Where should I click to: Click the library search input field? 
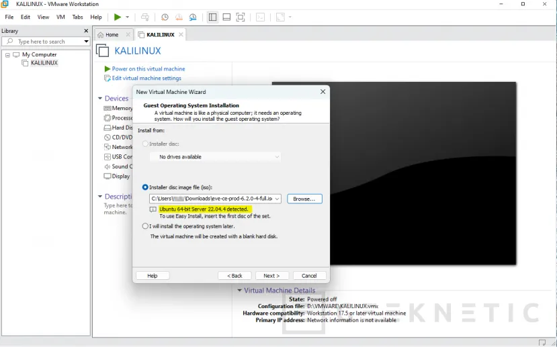[46, 42]
